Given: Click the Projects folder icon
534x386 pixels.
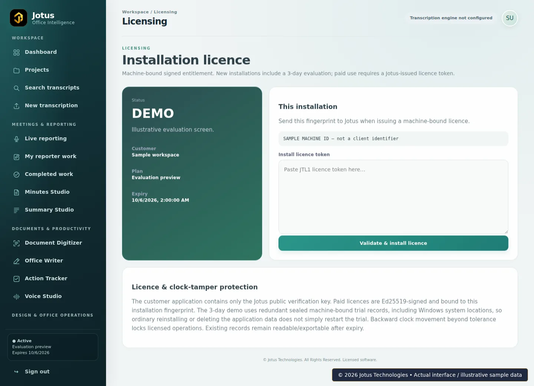Looking at the screenshot, I should (16, 70).
